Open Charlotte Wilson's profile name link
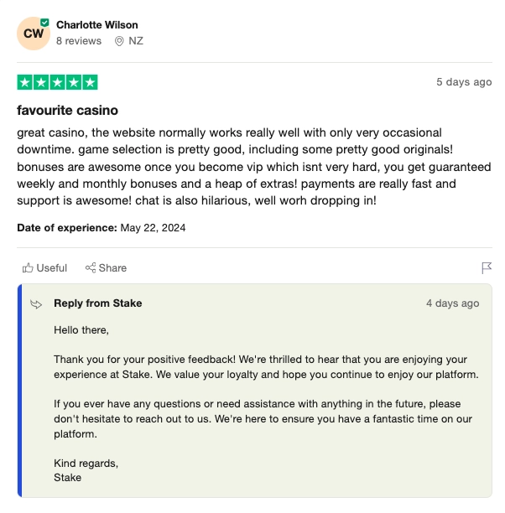 pos(97,25)
